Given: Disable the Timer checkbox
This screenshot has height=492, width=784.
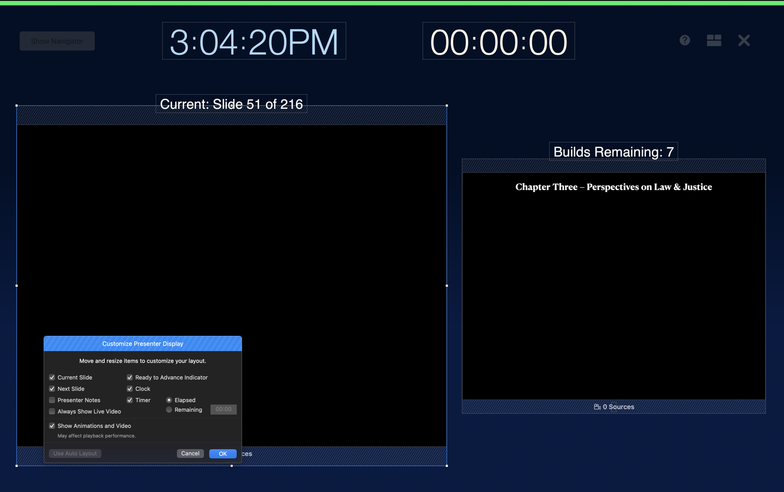Looking at the screenshot, I should pyautogui.click(x=130, y=400).
